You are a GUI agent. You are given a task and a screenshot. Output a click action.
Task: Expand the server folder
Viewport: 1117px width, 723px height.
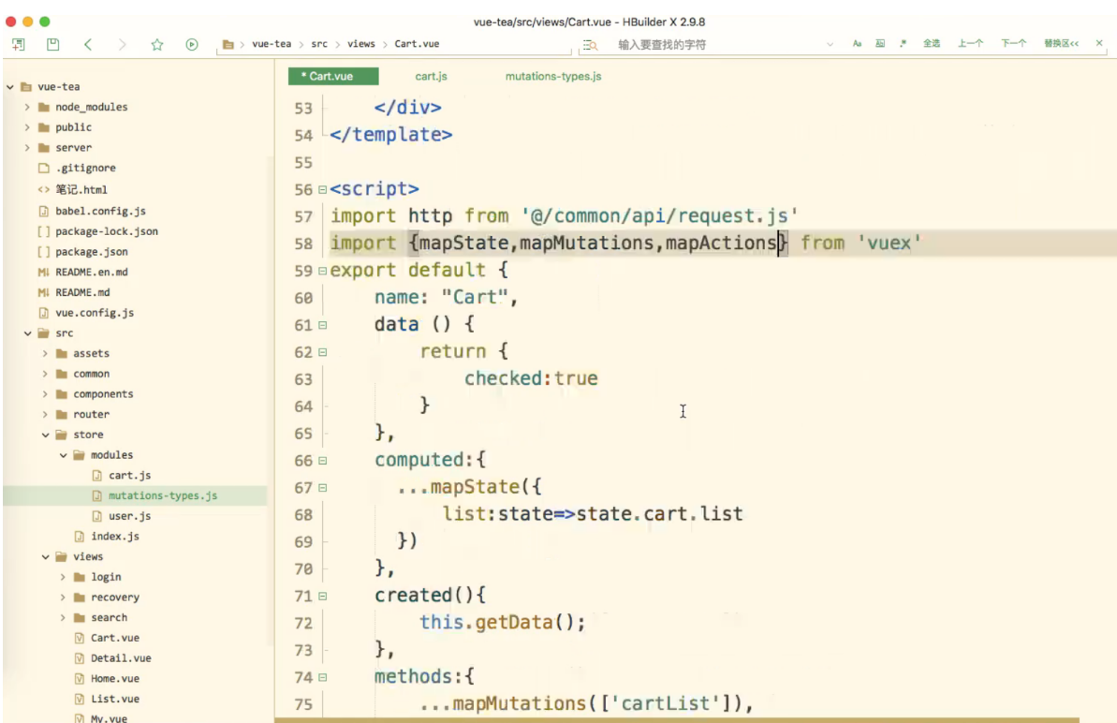tap(27, 147)
